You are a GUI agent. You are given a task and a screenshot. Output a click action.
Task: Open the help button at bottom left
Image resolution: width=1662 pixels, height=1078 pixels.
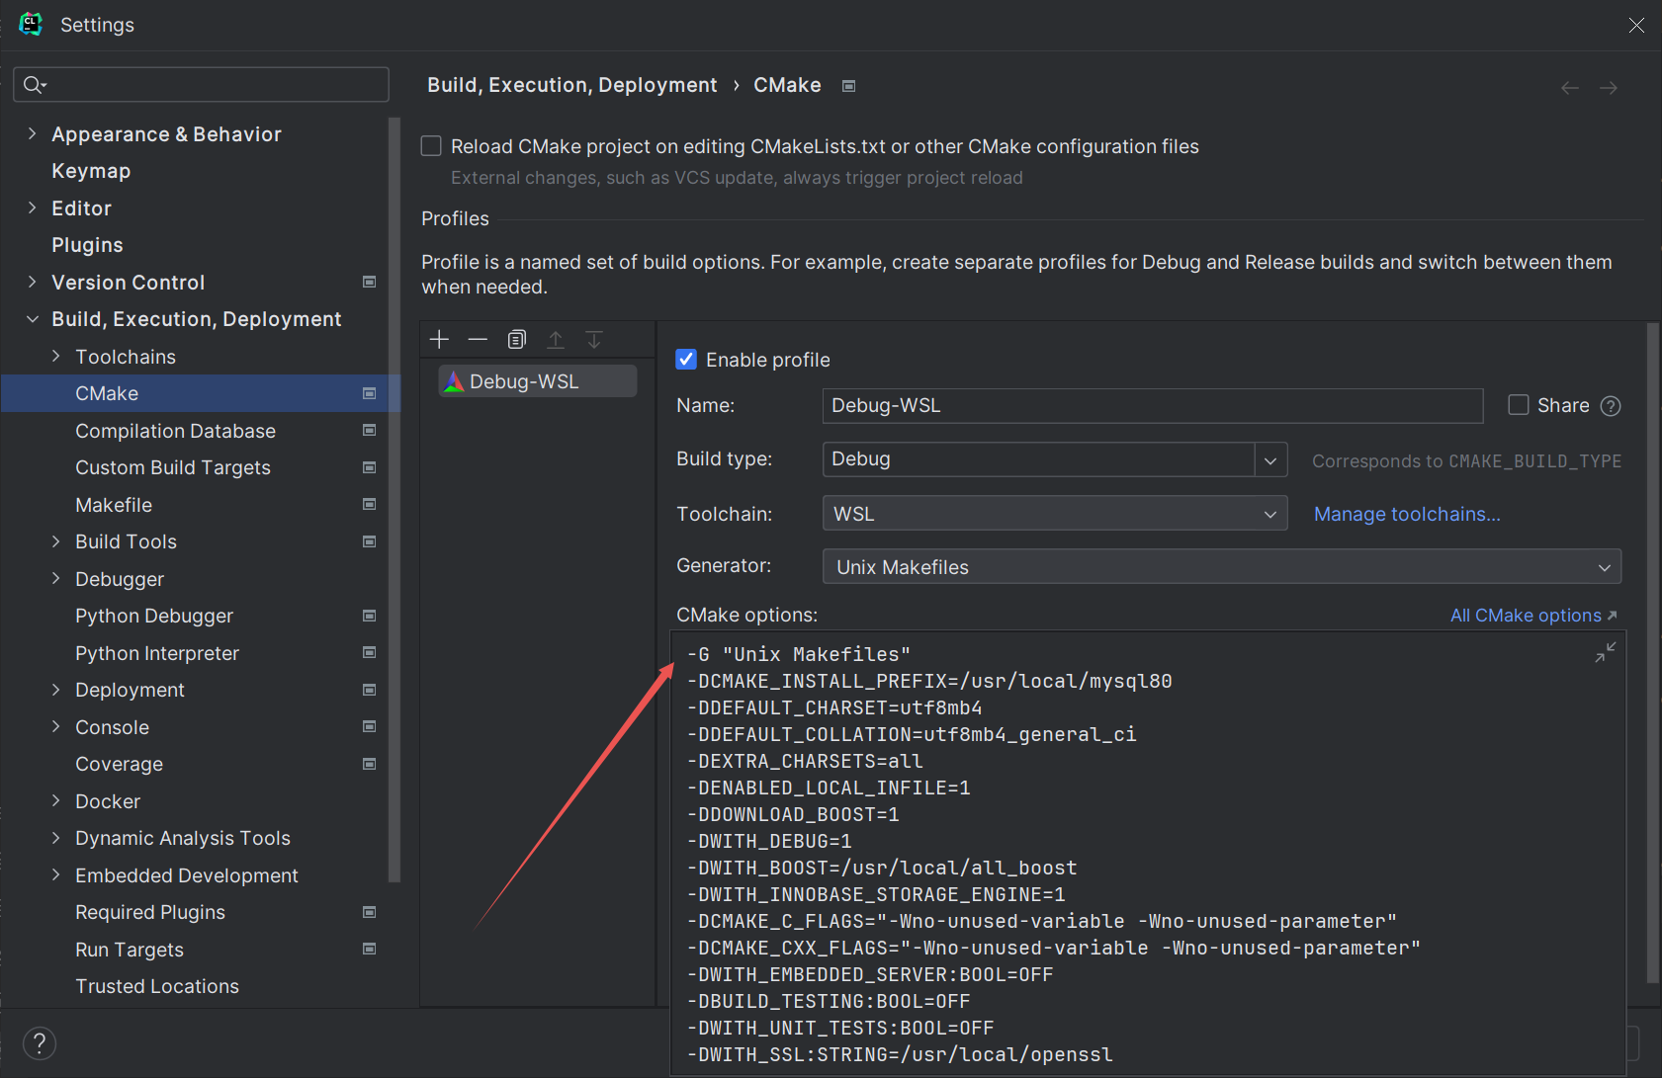40,1043
